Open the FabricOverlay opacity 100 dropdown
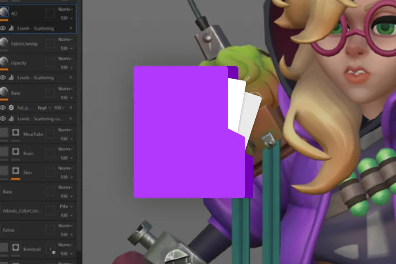This screenshot has width=396, height=264. tap(67, 48)
